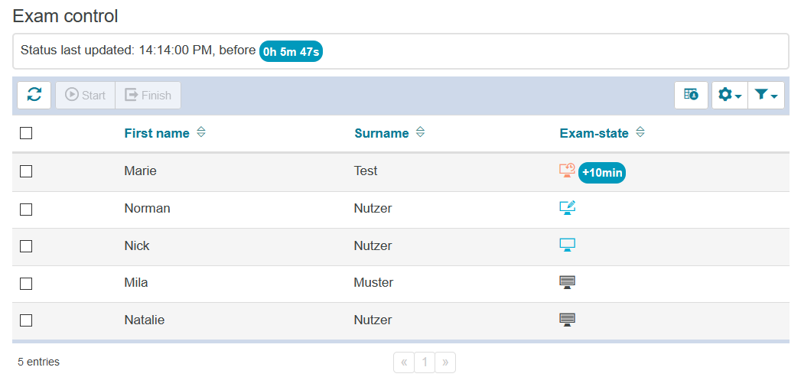Screen dimensions: 801x377
Task: Sort by the Surname column header
Action: pyautogui.click(x=382, y=133)
